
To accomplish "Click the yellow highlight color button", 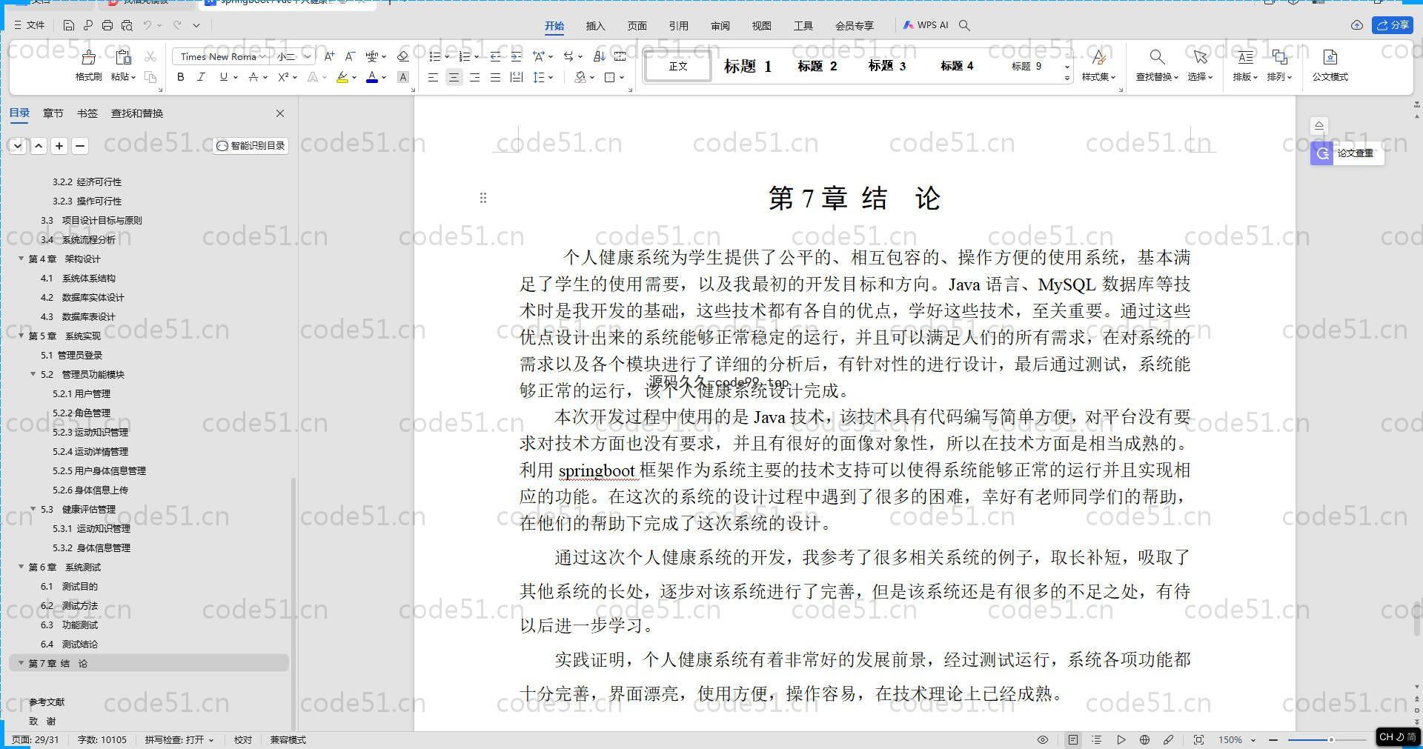I will [x=342, y=77].
